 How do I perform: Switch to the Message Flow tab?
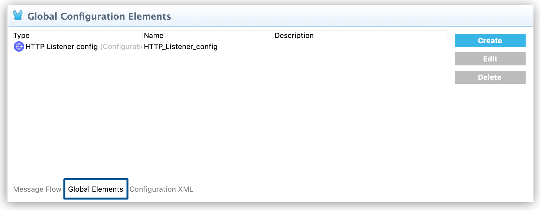click(x=37, y=189)
